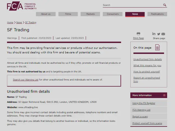Jump to Unauthorised firm details section
This screenshot has width=175, height=131.
pos(147,59)
